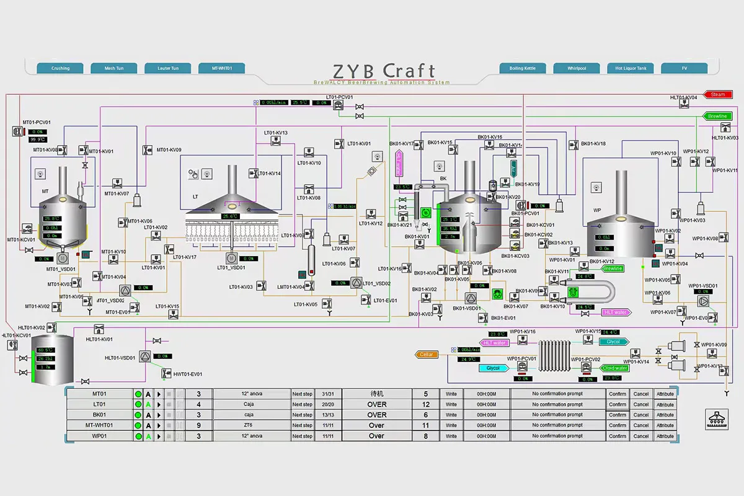This screenshot has height=496, width=744.
Task: Click the play arrow in BK01 row
Action: pyautogui.click(x=159, y=415)
